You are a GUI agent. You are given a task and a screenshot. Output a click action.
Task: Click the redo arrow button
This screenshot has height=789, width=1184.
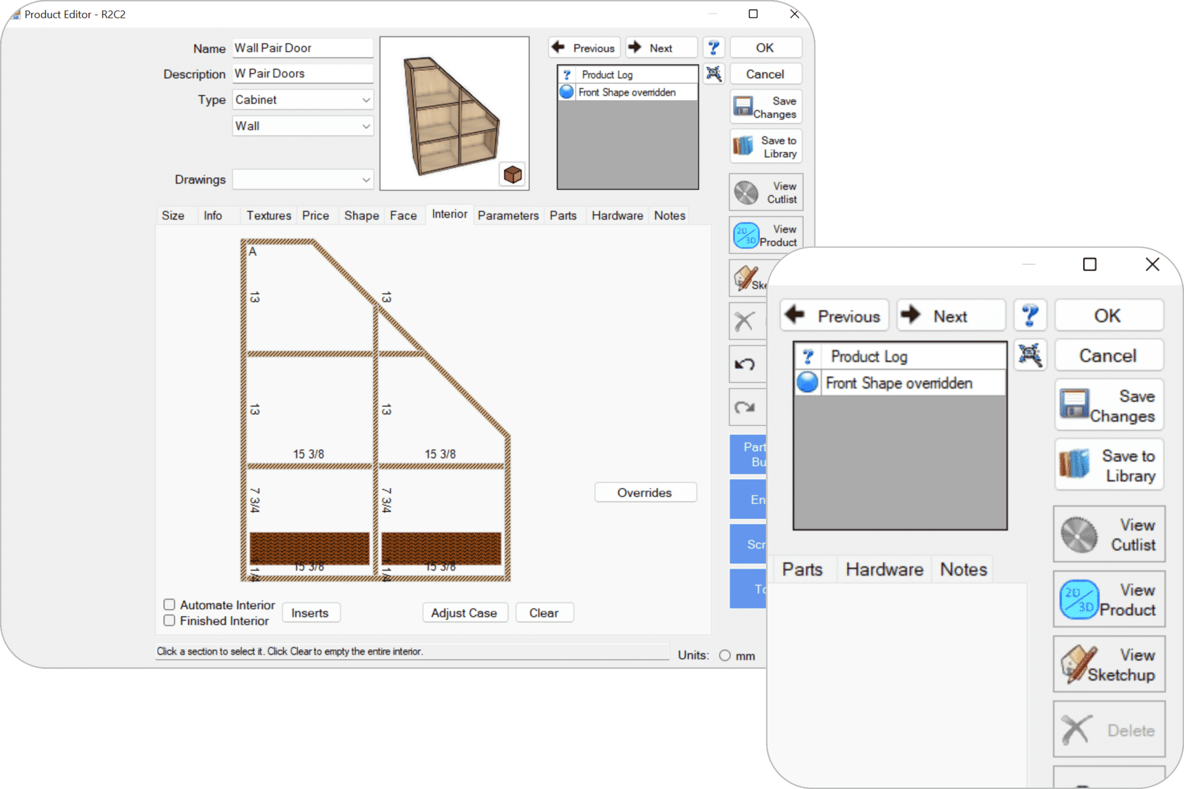(745, 407)
